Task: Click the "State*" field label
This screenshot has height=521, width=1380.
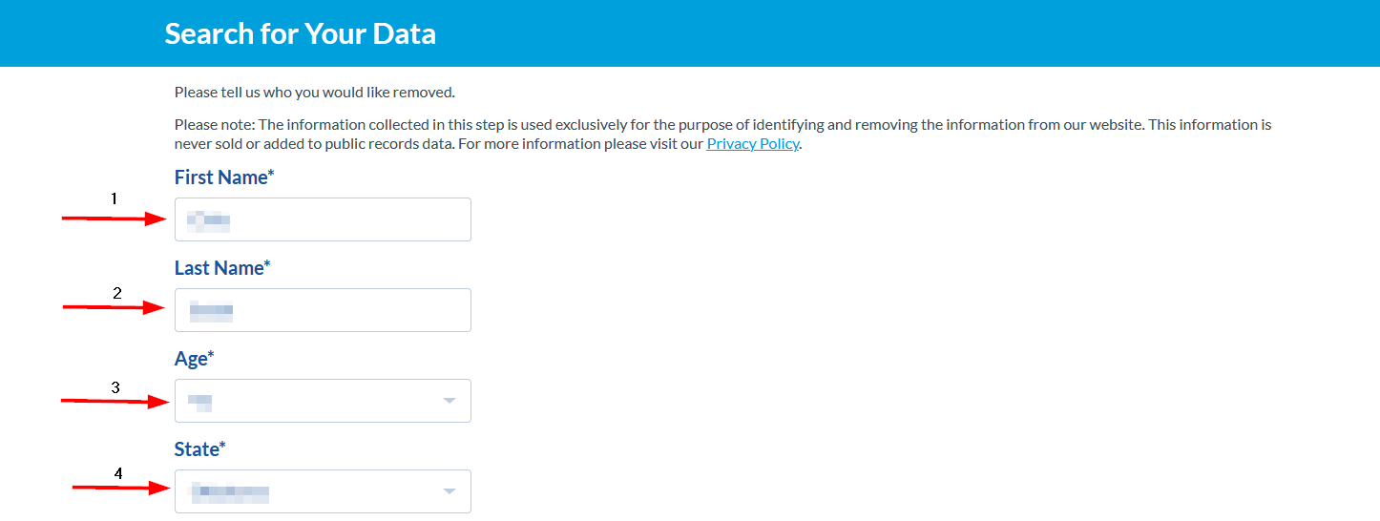Action: (200, 449)
